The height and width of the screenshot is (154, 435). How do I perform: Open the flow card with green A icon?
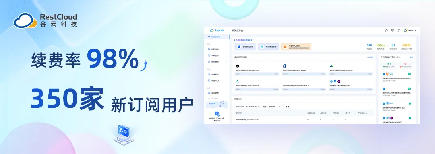tap(351, 70)
